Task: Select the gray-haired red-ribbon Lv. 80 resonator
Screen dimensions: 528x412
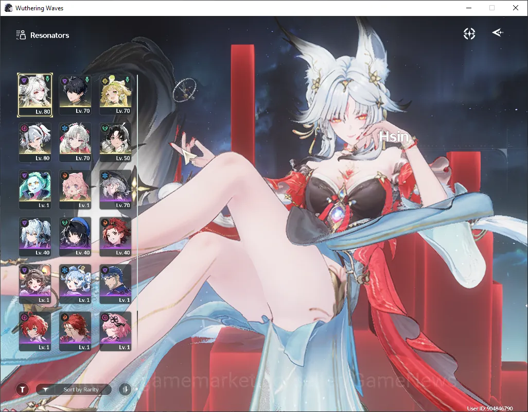Action: click(35, 142)
